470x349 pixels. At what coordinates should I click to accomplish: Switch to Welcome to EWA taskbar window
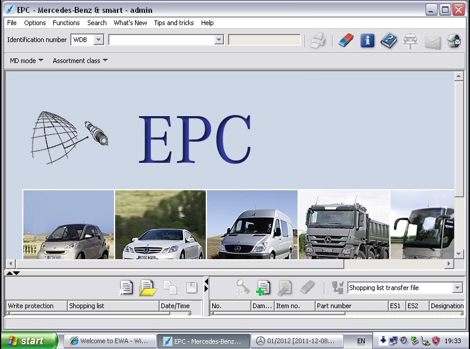coord(110,341)
